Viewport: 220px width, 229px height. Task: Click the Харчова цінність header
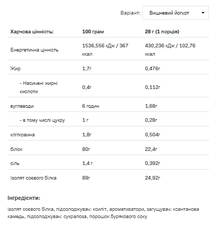coord(32,32)
